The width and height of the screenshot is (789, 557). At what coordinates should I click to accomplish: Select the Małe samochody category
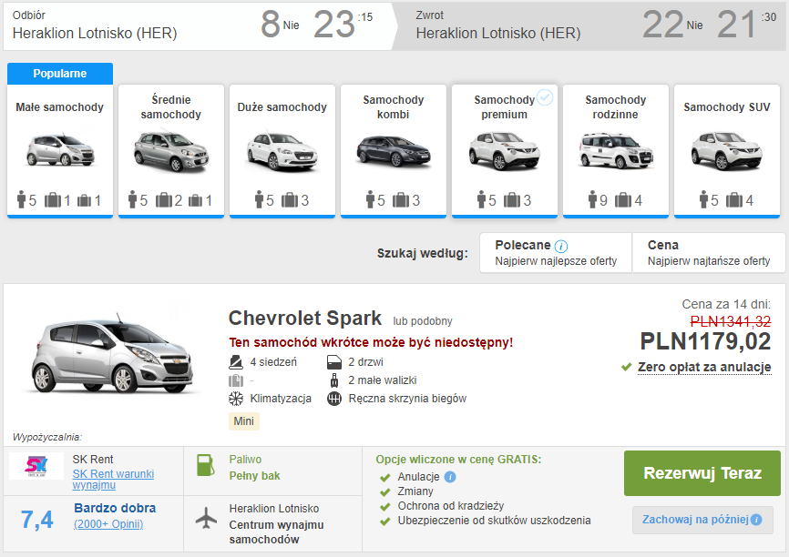pos(60,151)
